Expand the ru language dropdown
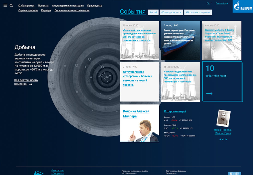 209,3
